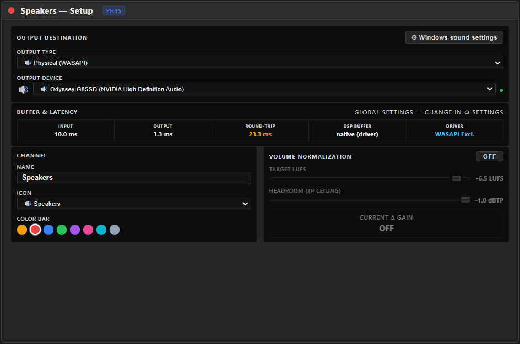520x344 pixels.
Task: Click the channel Name input field
Action: click(x=134, y=178)
